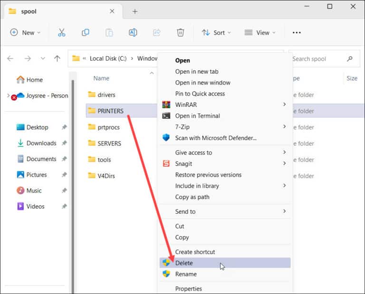Click the Rename icon in toolbar
Screen dimensions: 365x294
point(133,33)
